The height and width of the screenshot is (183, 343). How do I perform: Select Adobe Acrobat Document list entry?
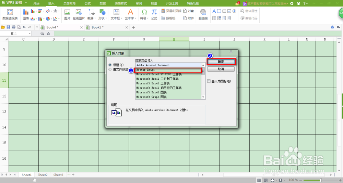pos(168,65)
